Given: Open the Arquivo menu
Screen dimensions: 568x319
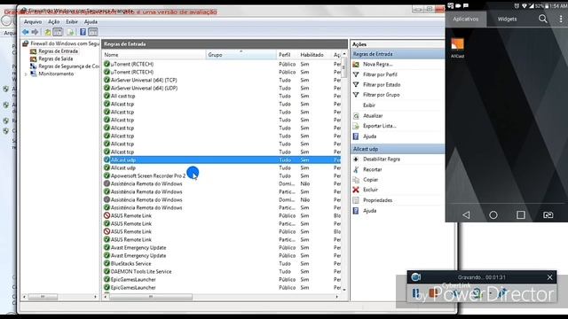Looking at the screenshot, I should (33, 21).
